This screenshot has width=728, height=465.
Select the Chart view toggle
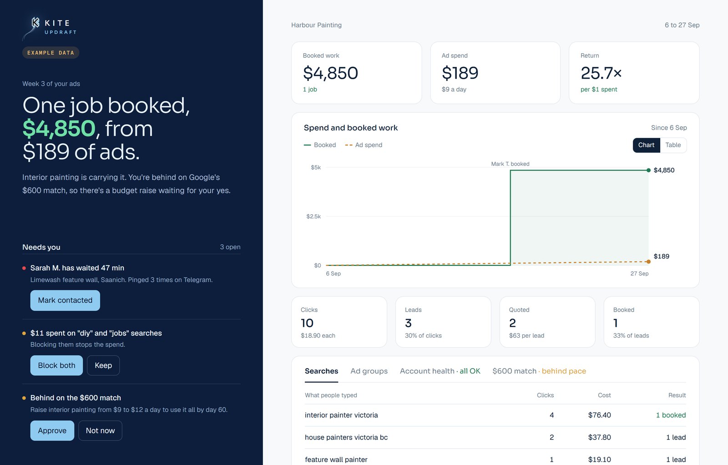(646, 145)
